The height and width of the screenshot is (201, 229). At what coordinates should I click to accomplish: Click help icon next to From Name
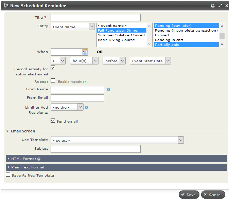(108, 90)
